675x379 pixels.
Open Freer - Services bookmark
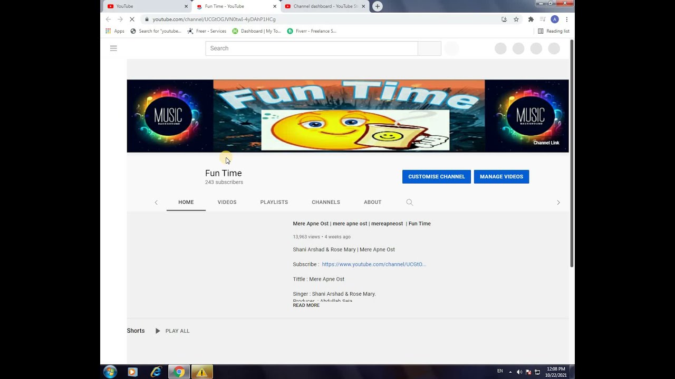click(x=207, y=31)
